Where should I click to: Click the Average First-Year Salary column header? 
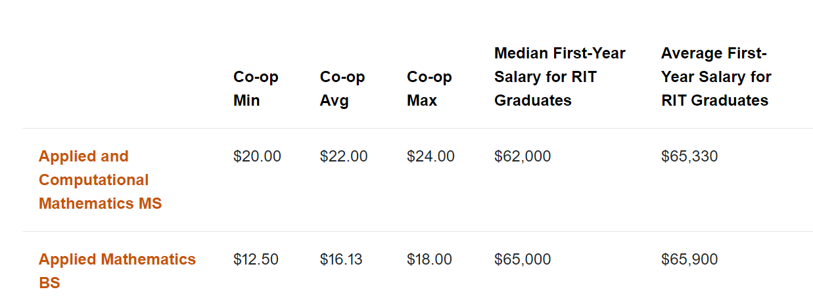[716, 77]
